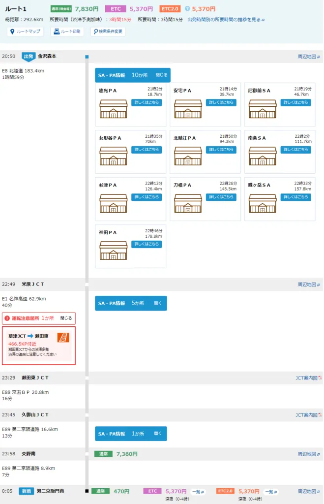Click the E88 京滋BP 20.8km segment text

pos(26,392)
